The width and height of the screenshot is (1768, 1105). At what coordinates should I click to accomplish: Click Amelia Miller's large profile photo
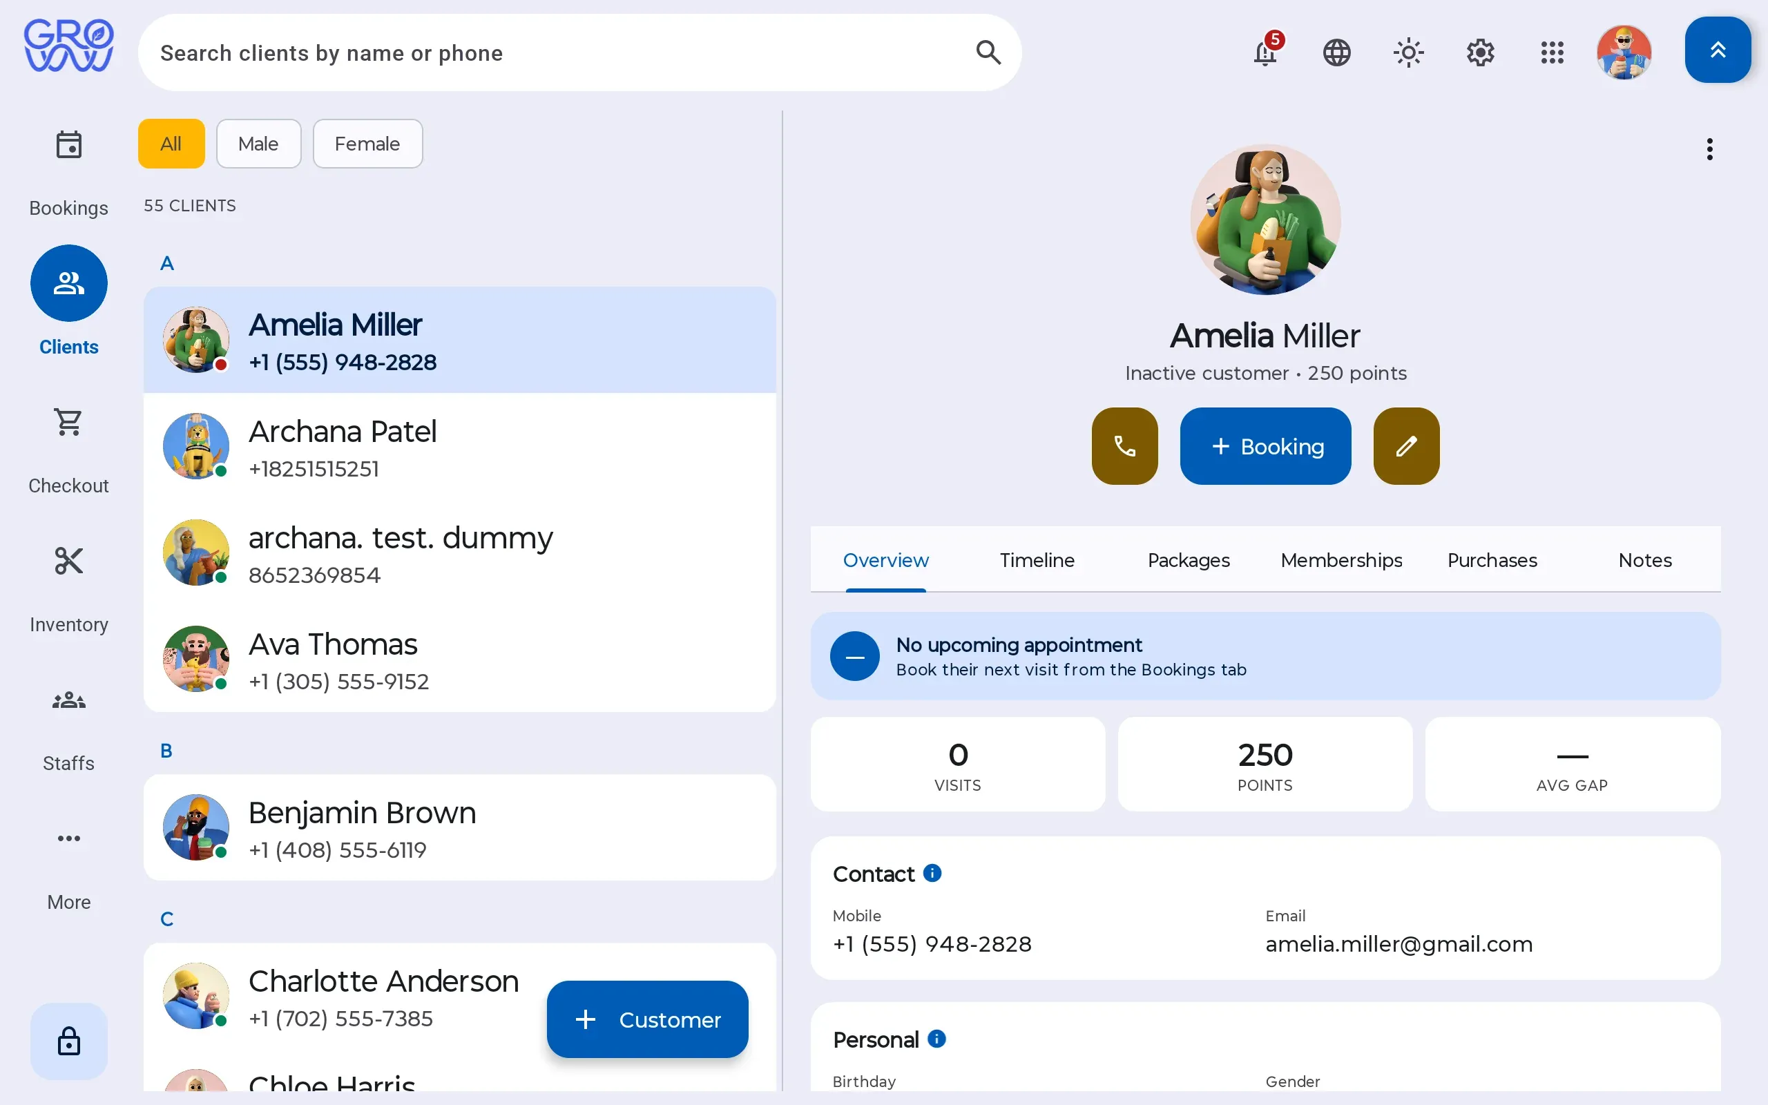tap(1265, 219)
